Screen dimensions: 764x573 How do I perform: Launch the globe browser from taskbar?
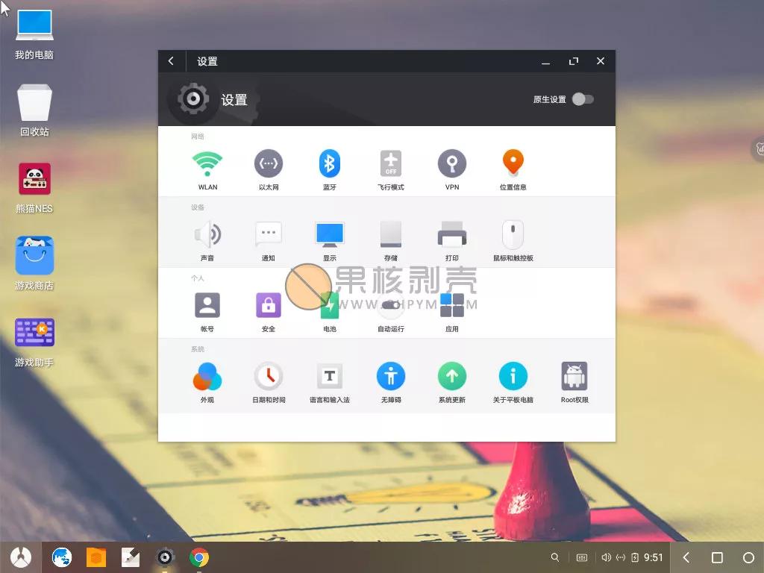62,557
